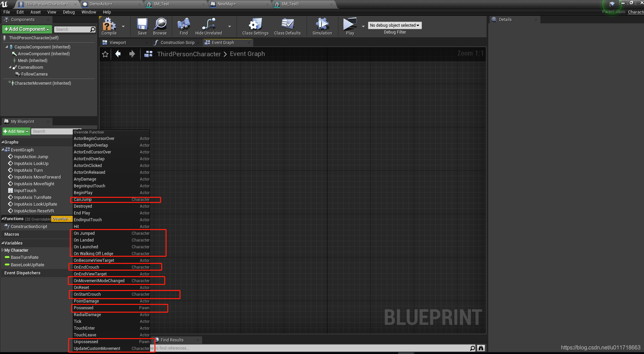Choose OnMovementModeChanged override function
This screenshot has width=644, height=354.
tap(111, 281)
